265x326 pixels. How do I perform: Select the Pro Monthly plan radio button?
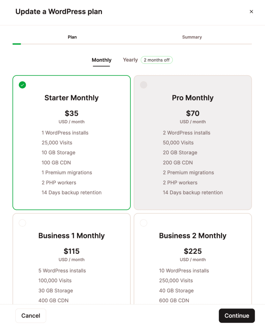coord(144,85)
